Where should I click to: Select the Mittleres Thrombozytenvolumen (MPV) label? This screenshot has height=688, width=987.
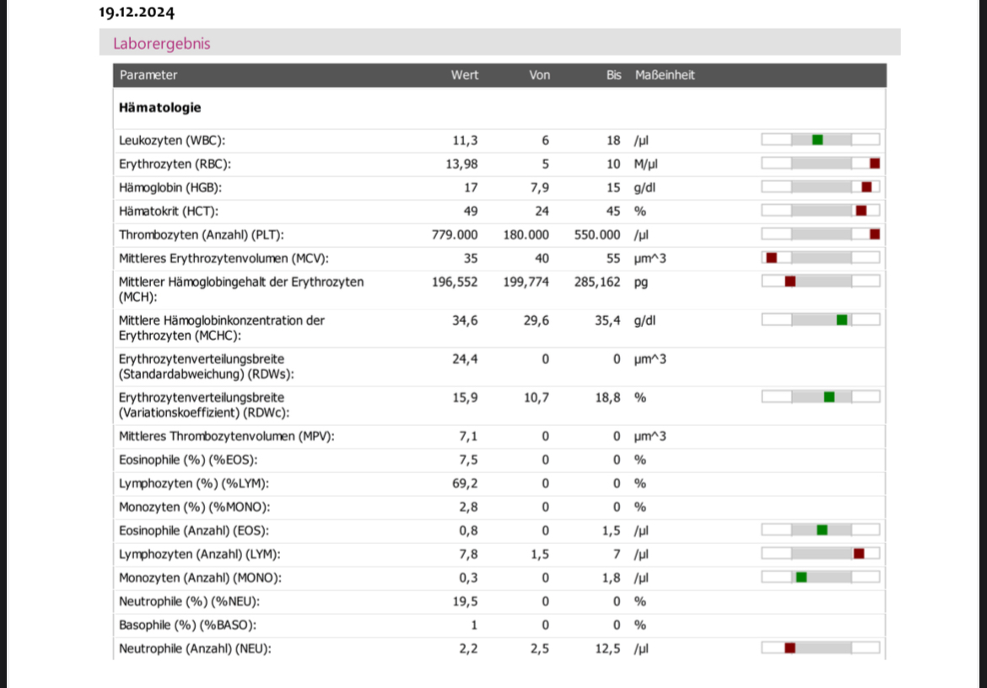[227, 437]
